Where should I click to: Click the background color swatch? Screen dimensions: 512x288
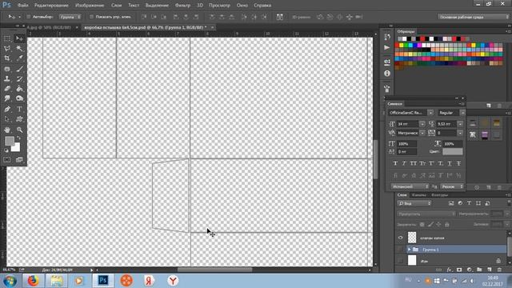(16, 148)
